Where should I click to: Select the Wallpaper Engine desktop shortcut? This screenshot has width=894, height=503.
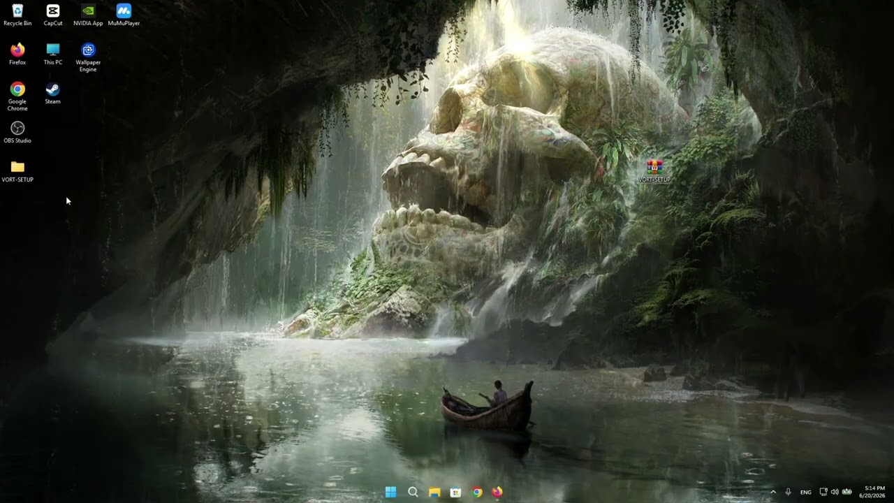click(x=88, y=57)
